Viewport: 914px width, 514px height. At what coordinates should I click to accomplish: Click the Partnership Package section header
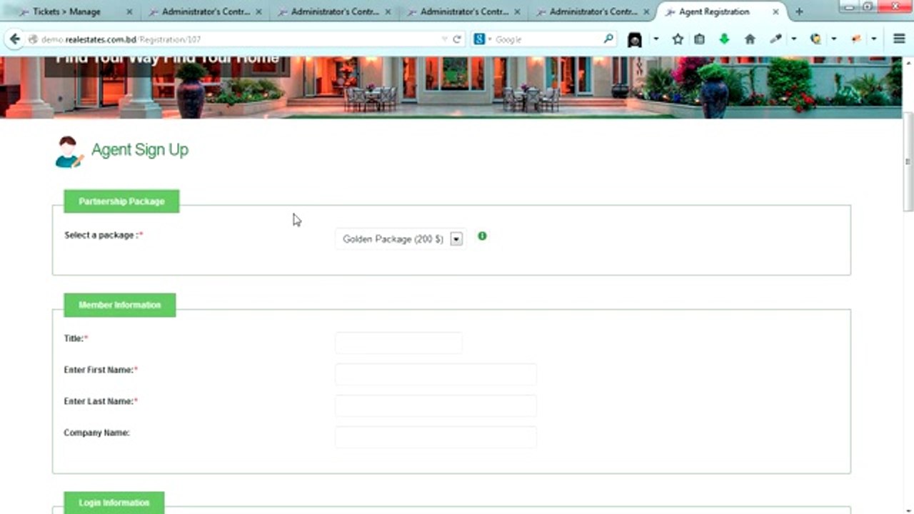(121, 201)
